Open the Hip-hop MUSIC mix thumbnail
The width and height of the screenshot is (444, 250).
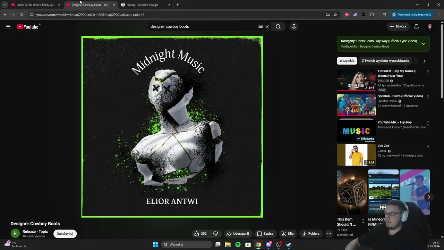click(356, 131)
